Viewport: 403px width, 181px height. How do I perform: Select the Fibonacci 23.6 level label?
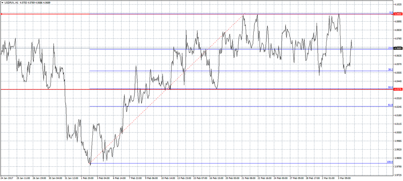click(390, 48)
